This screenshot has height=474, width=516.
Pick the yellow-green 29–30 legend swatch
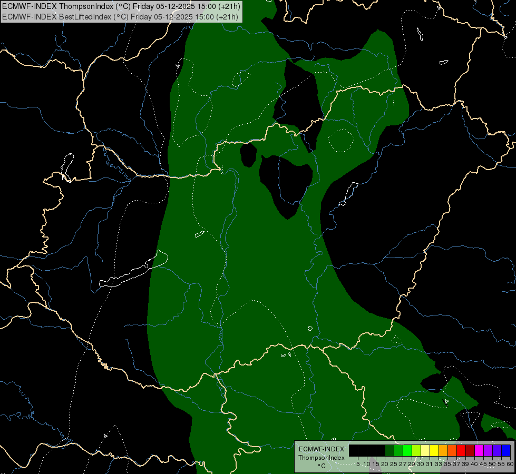click(x=416, y=450)
